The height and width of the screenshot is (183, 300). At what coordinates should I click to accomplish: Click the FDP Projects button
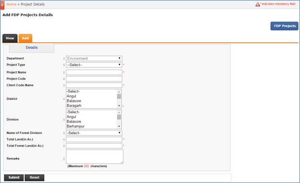point(284,26)
